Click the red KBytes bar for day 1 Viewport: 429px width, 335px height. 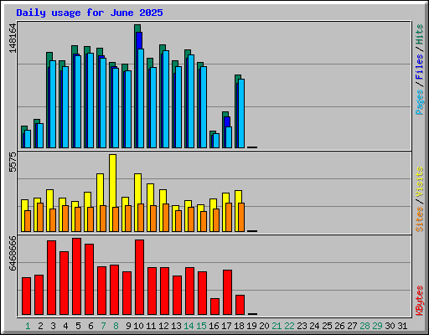tap(26, 296)
